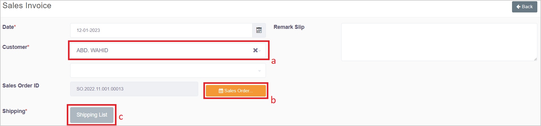
Task: Click the Remark Slip label
Action: (289, 27)
